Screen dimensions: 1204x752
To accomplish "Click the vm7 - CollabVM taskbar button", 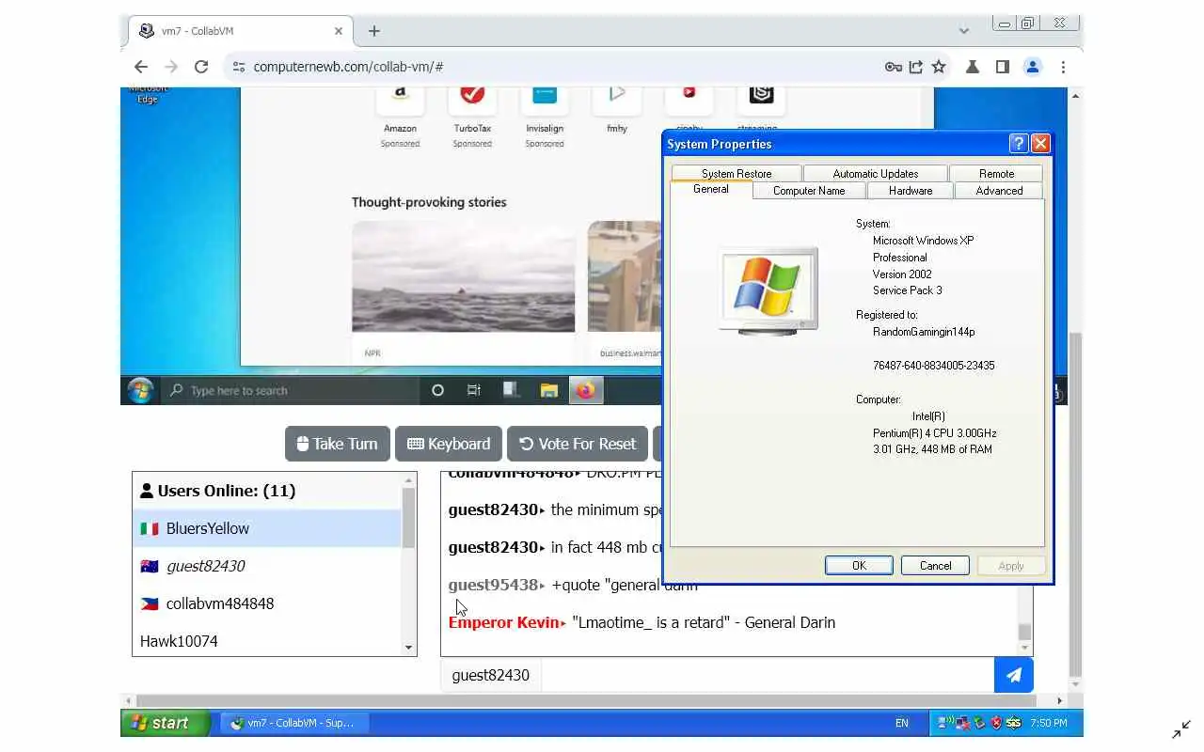I will pos(294,723).
